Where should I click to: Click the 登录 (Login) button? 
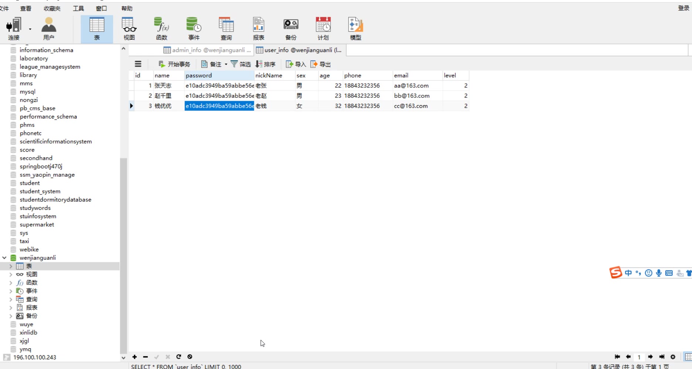683,8
